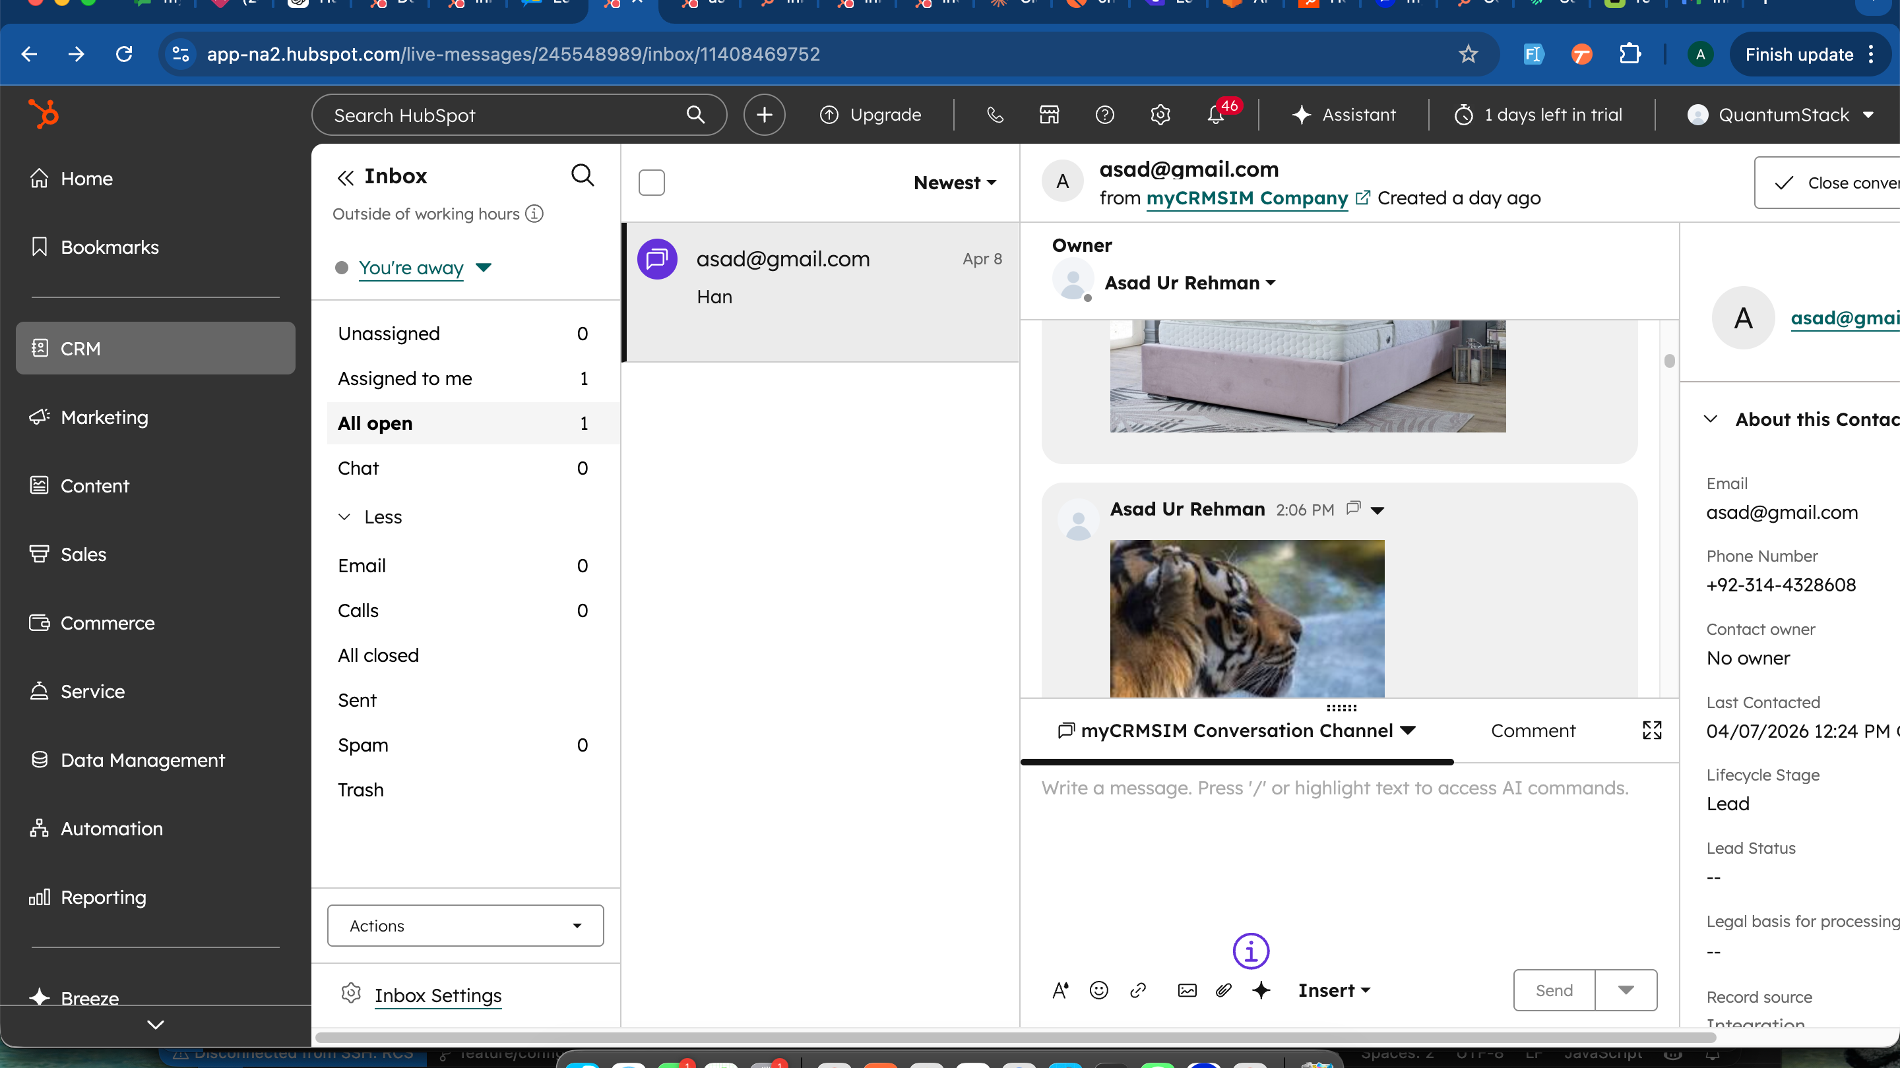
Task: Open You're away status dropdown
Action: click(424, 267)
